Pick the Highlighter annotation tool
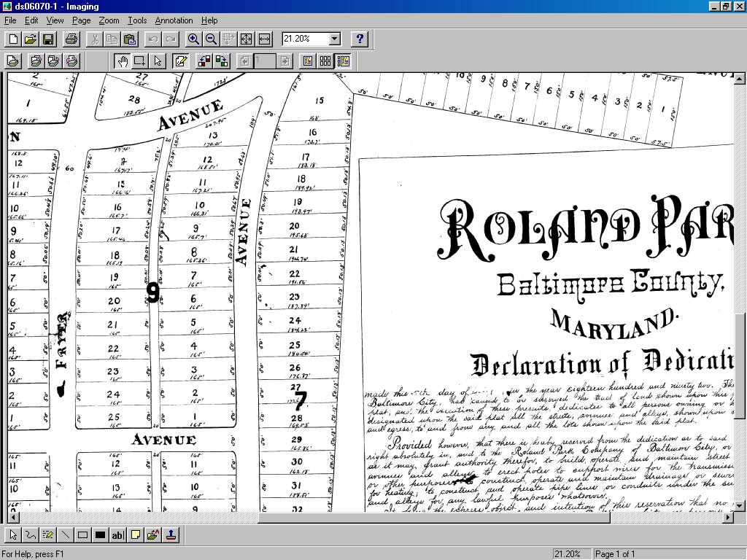 [x=48, y=535]
